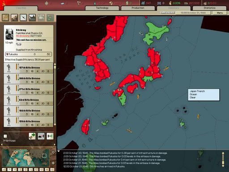
Task: Switch to the Statistics tab
Action: [209, 8]
